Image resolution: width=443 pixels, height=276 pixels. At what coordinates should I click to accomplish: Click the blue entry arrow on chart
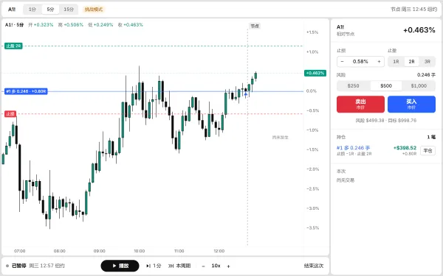246,94
